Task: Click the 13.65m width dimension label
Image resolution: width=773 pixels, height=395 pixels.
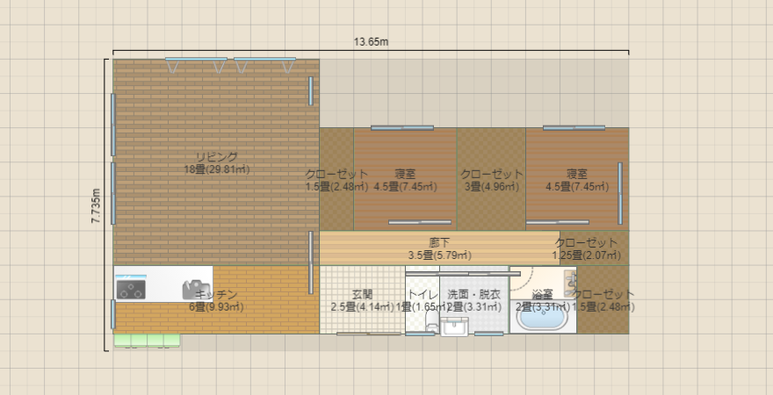Action: pos(371,41)
